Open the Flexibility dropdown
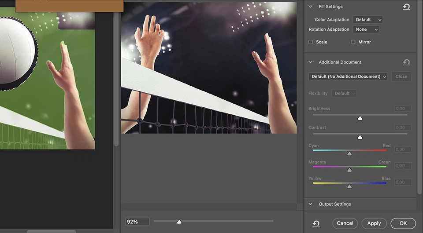 coord(344,93)
